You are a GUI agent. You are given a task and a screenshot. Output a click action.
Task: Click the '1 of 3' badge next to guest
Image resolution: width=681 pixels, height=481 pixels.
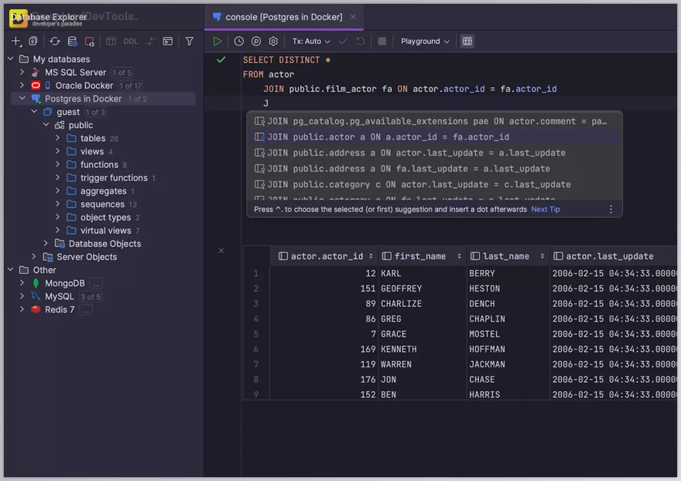point(95,112)
